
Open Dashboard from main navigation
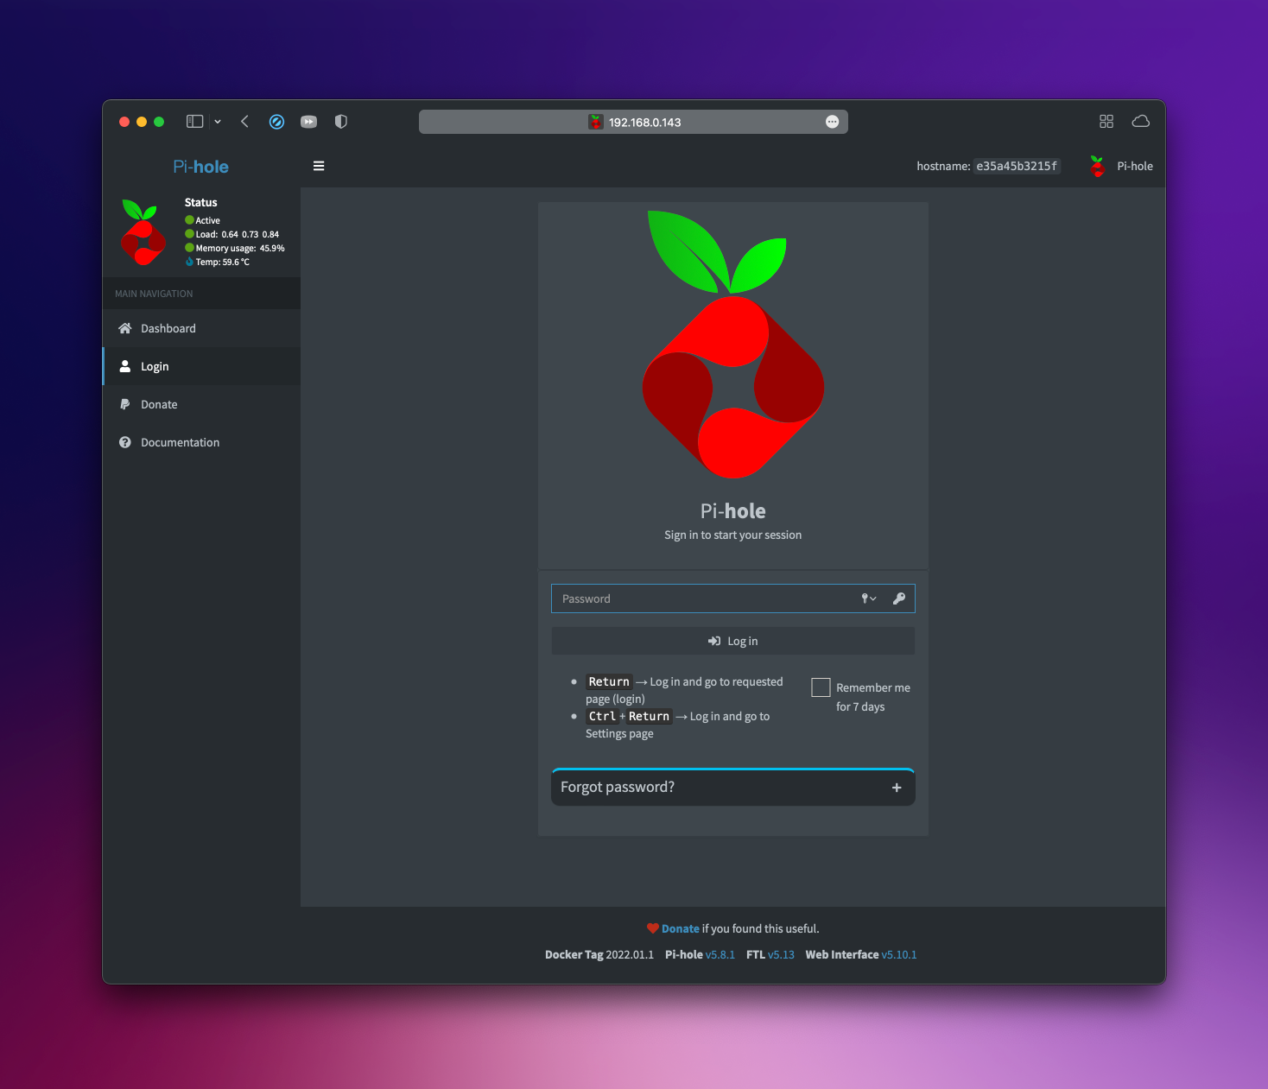point(168,328)
